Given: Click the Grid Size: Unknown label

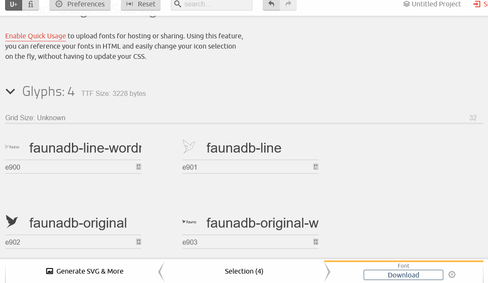Looking at the screenshot, I should point(35,118).
